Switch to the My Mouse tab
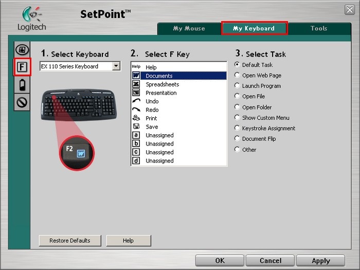This screenshot has height=270, width=360. point(189,28)
